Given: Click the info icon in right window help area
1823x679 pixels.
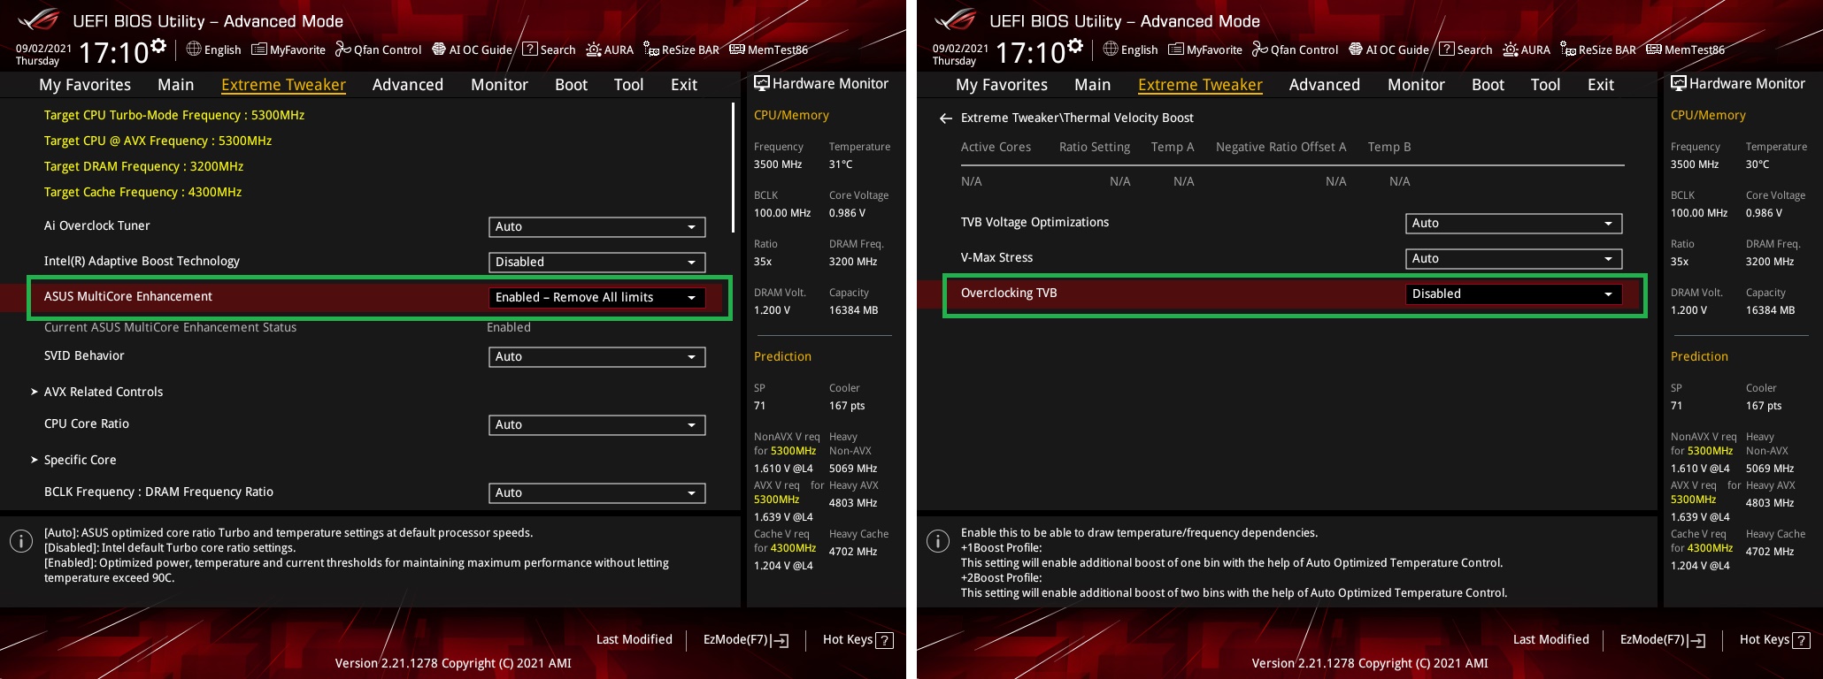Looking at the screenshot, I should point(938,541).
